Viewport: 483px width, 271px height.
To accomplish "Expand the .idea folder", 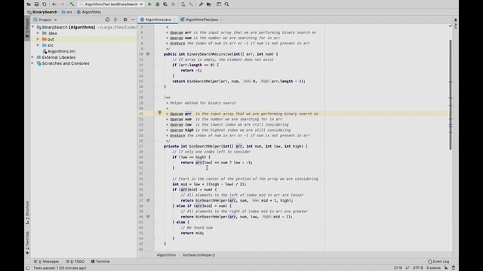I will coord(38,33).
